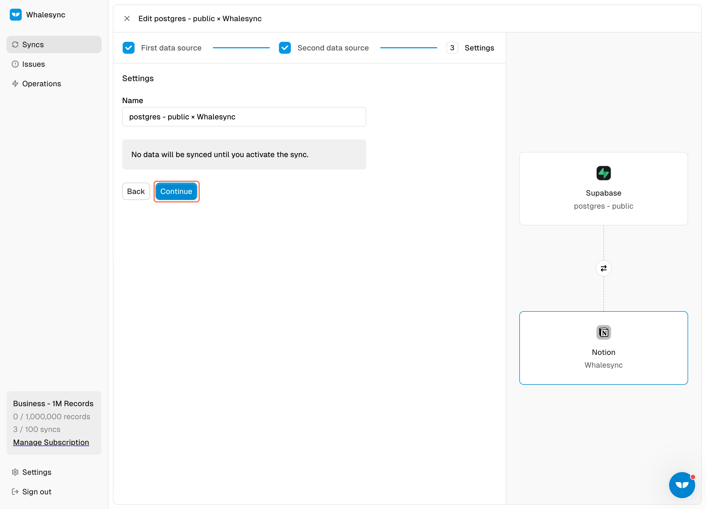This screenshot has height=509, width=706.
Task: Focus the sync Name input field
Action: click(x=244, y=117)
